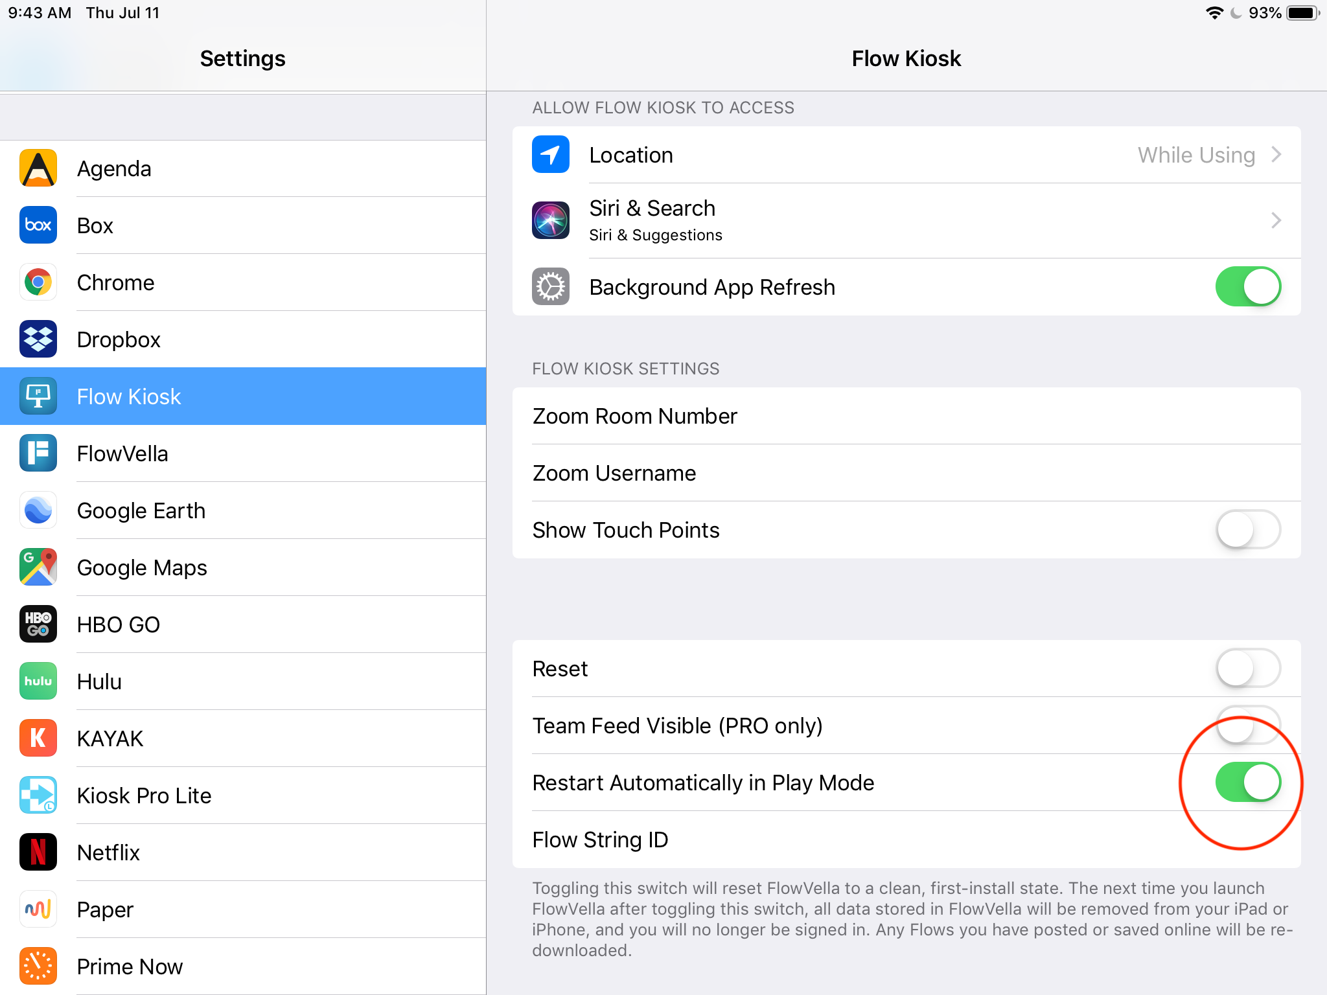Tap the Dropbox app icon
Image resolution: width=1327 pixels, height=995 pixels.
[x=38, y=339]
